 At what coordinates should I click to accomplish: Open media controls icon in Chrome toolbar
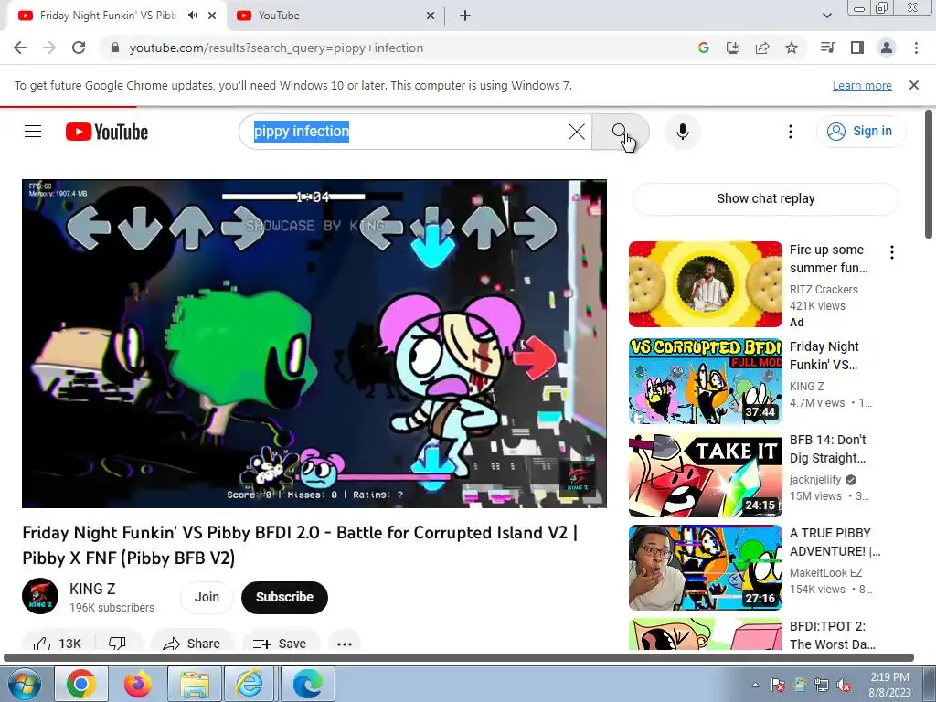pos(828,48)
